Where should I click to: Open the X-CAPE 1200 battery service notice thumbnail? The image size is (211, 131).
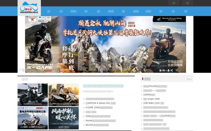coord(33,118)
